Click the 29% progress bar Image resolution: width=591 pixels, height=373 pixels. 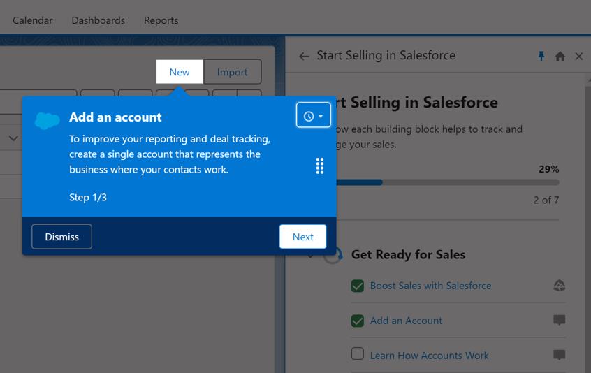447,182
